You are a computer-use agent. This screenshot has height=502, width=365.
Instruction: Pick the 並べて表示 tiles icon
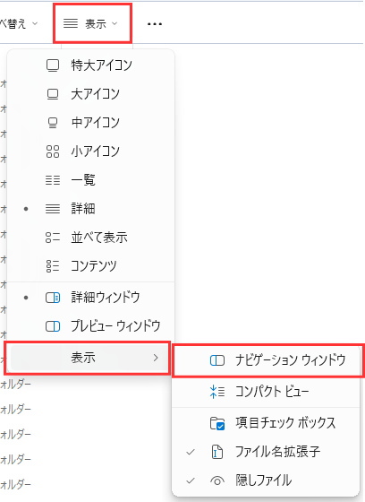(x=53, y=238)
